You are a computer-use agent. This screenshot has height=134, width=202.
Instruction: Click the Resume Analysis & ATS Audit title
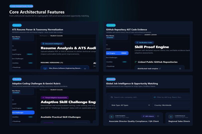[68, 48]
